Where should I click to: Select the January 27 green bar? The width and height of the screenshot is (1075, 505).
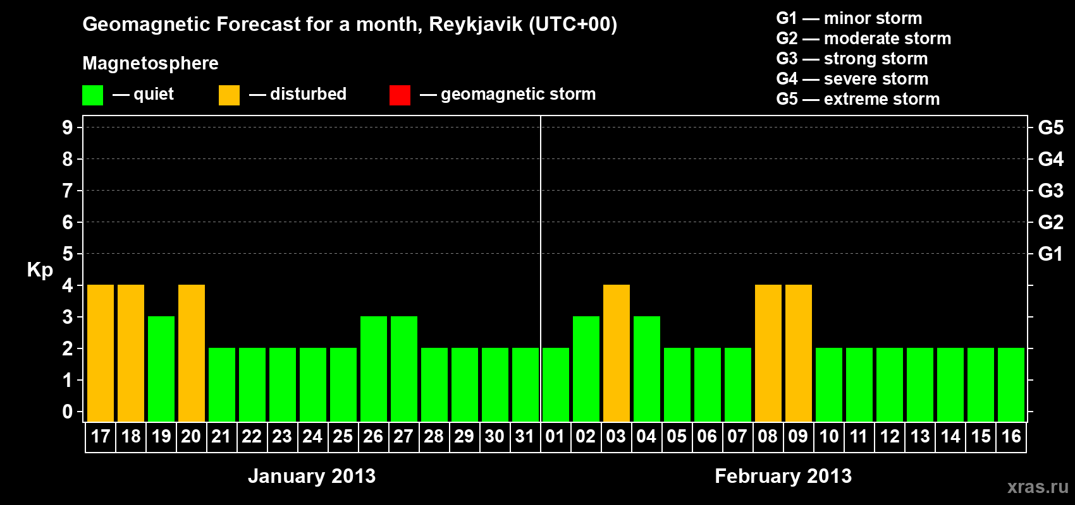404,369
